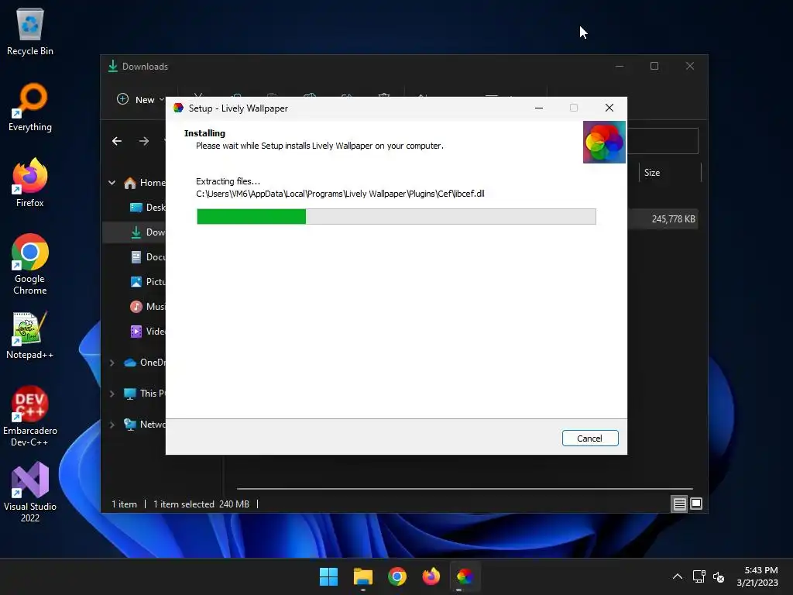The height and width of the screenshot is (595, 793).
Task: Select the Embarcadero Dev-C++ desktop shortcut
Action: [x=30, y=416]
